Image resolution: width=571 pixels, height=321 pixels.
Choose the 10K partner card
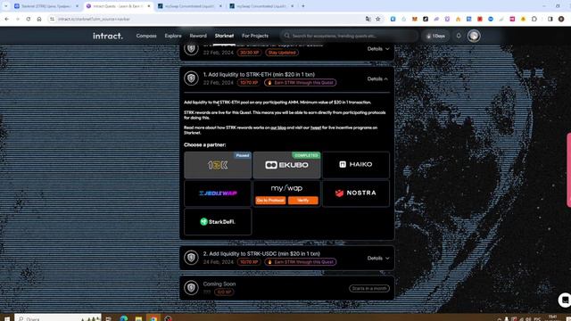pos(218,165)
